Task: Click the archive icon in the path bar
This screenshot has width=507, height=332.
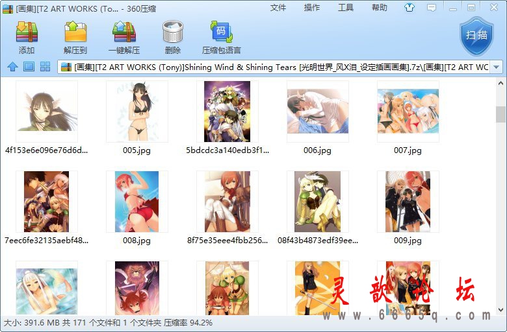Action: (x=66, y=67)
